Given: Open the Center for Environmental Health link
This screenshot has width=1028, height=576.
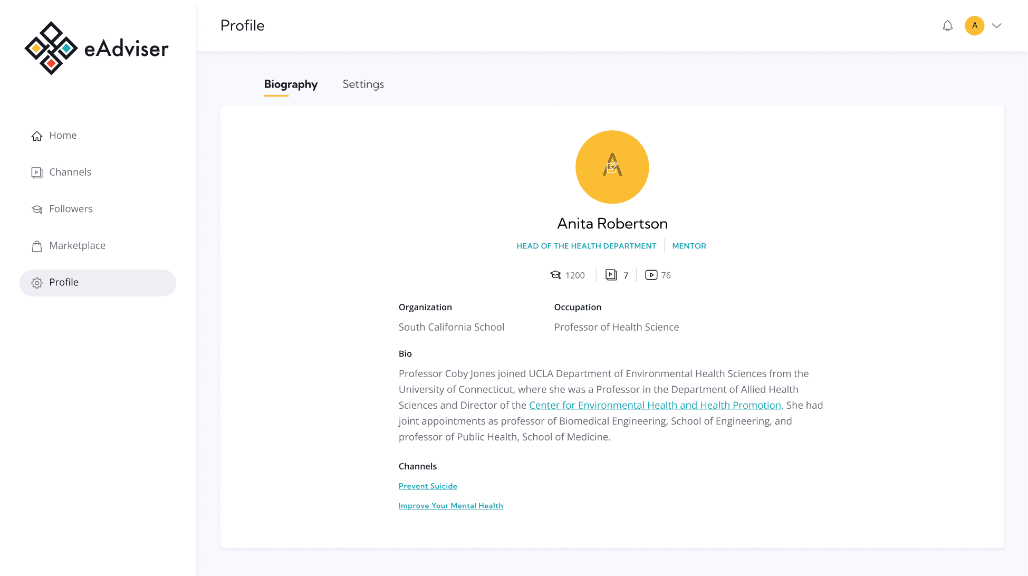Looking at the screenshot, I should [655, 405].
